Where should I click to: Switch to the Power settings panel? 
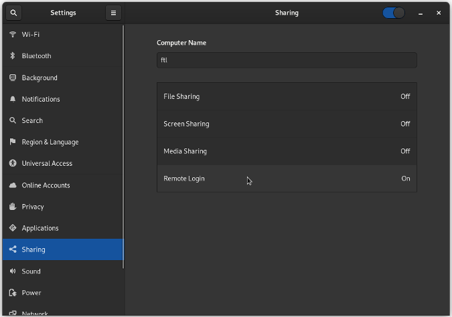tap(31, 293)
